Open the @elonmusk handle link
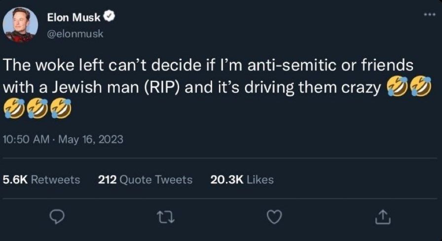Image resolution: width=442 pixels, height=241 pixels. tap(75, 34)
